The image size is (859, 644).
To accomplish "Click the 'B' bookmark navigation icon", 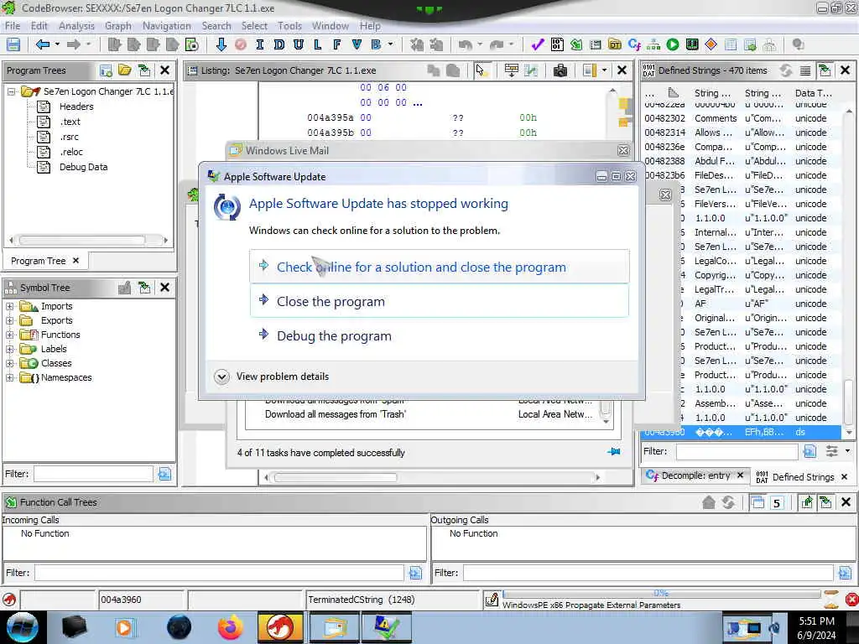I will click(376, 45).
